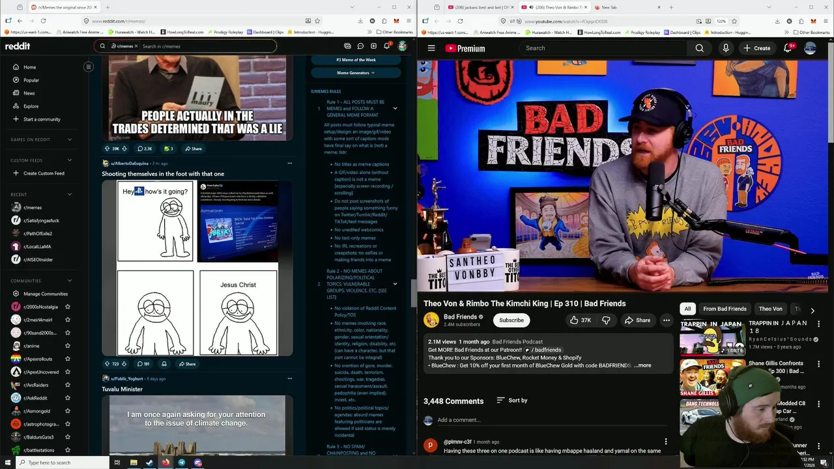Select 'From Bad Friends' chip
The image size is (834, 469).
point(725,309)
